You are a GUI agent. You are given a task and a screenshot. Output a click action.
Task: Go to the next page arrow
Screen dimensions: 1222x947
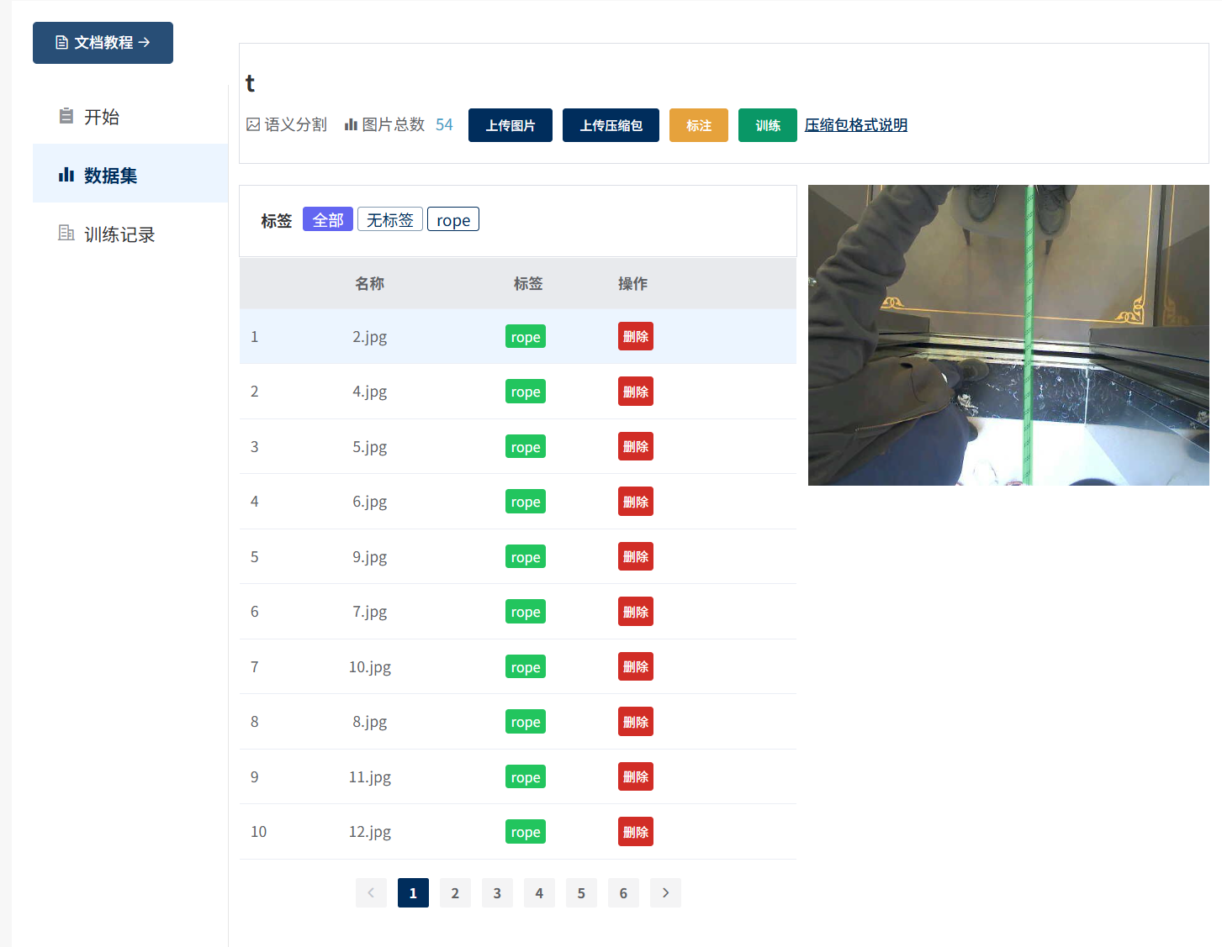[x=665, y=893]
